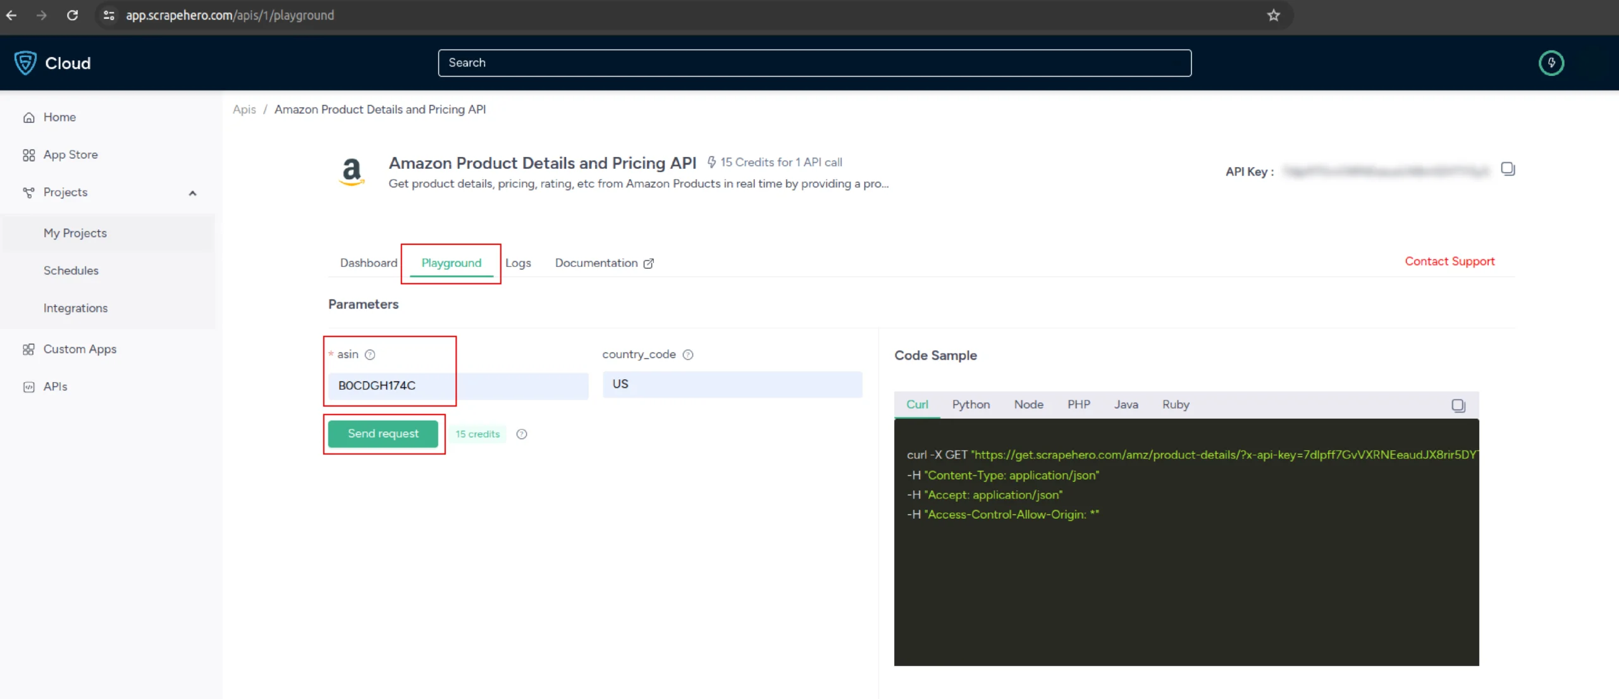
Task: Click the Home sidebar icon
Action: [28, 118]
